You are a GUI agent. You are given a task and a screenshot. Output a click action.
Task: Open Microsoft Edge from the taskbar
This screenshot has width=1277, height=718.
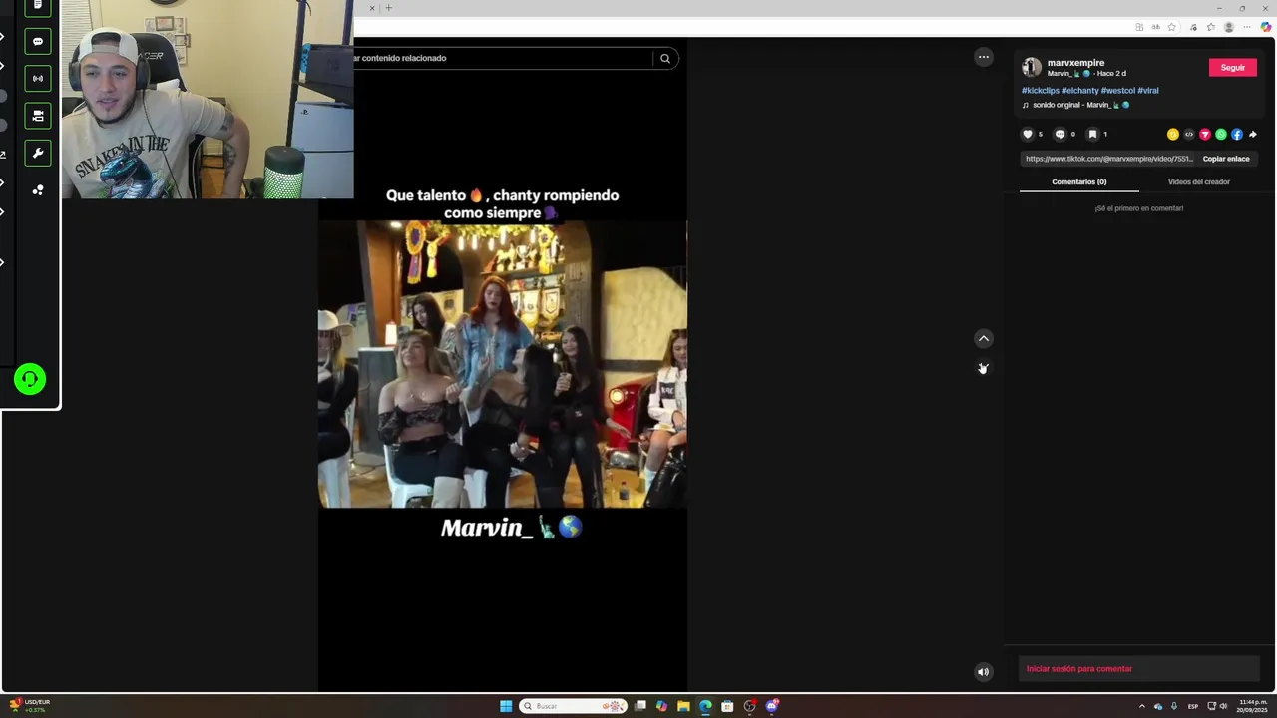pyautogui.click(x=705, y=706)
